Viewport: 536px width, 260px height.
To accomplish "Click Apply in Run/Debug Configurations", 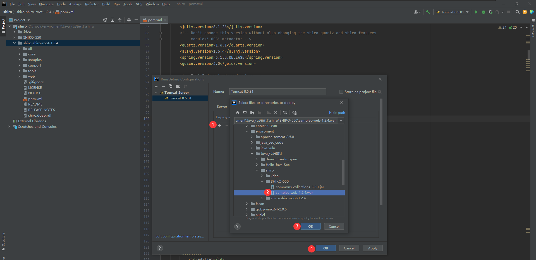I will tap(372, 248).
